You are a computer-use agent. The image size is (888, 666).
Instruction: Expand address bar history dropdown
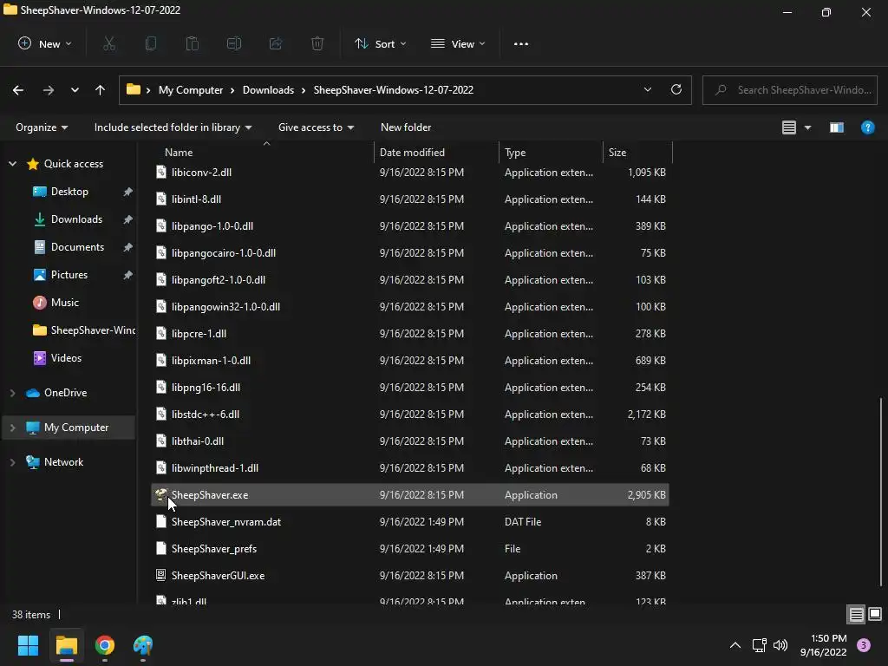tap(647, 89)
